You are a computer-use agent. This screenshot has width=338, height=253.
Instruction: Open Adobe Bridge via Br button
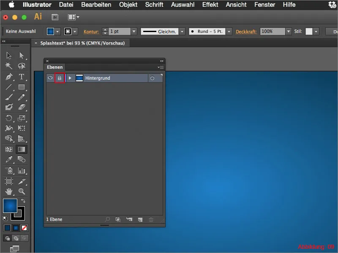55,17
